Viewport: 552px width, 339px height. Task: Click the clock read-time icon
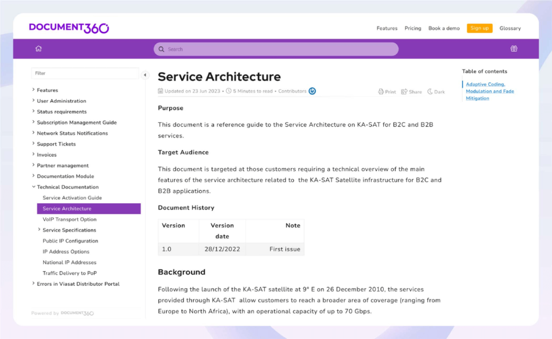pyautogui.click(x=229, y=91)
